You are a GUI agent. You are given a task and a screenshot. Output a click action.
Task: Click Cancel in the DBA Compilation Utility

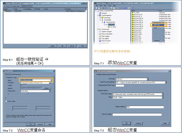pyautogui.click(x=72, y=46)
